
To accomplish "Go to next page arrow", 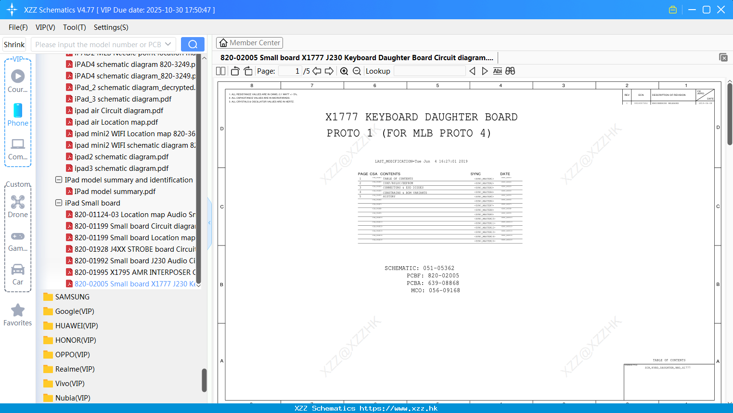I will (x=329, y=71).
